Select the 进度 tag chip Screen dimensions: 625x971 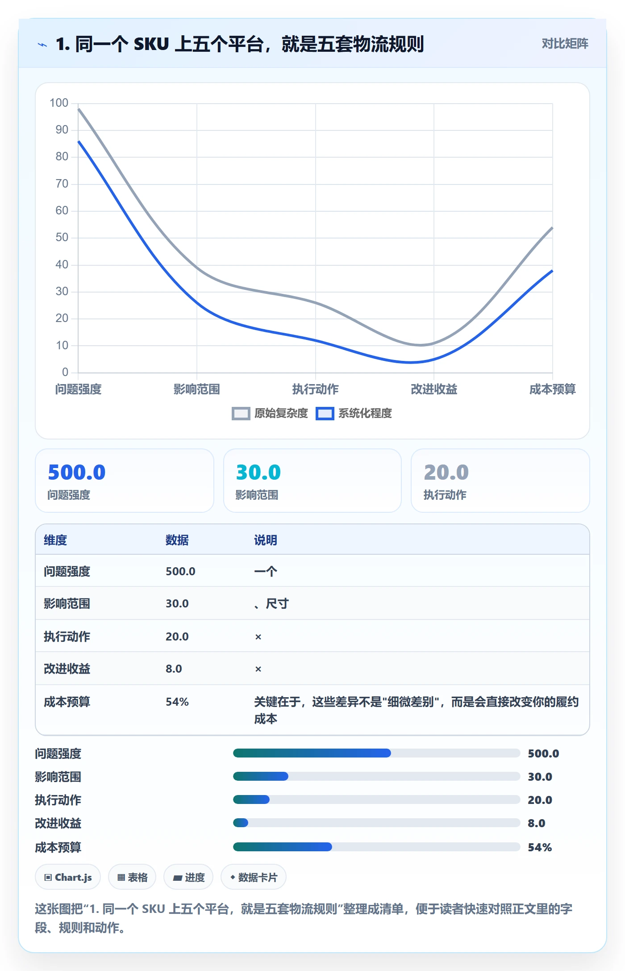pyautogui.click(x=188, y=877)
